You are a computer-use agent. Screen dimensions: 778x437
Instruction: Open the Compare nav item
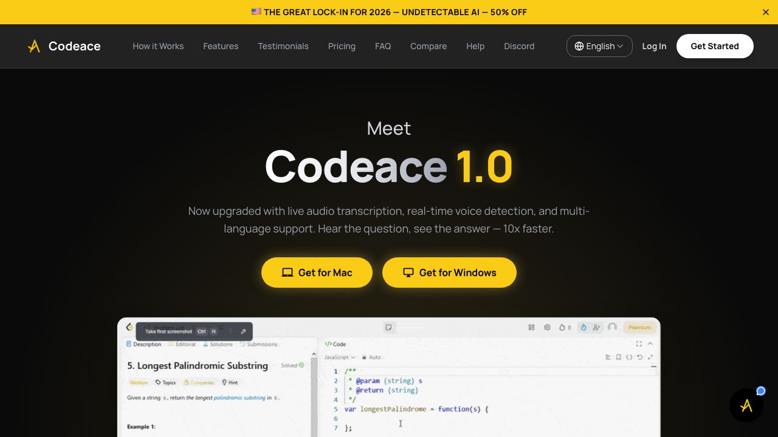(x=429, y=46)
